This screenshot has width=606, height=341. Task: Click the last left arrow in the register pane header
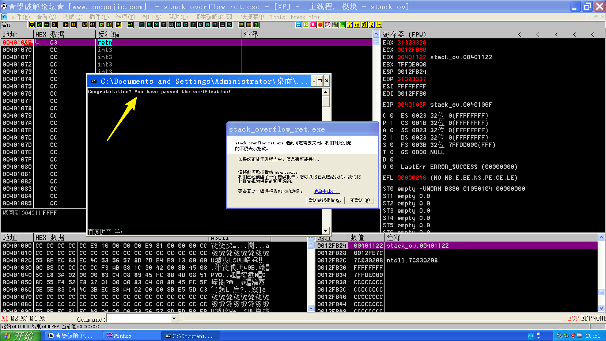click(x=592, y=34)
